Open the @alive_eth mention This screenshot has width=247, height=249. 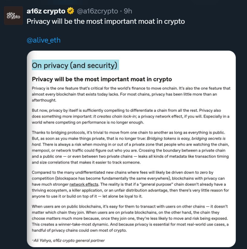coord(44,40)
